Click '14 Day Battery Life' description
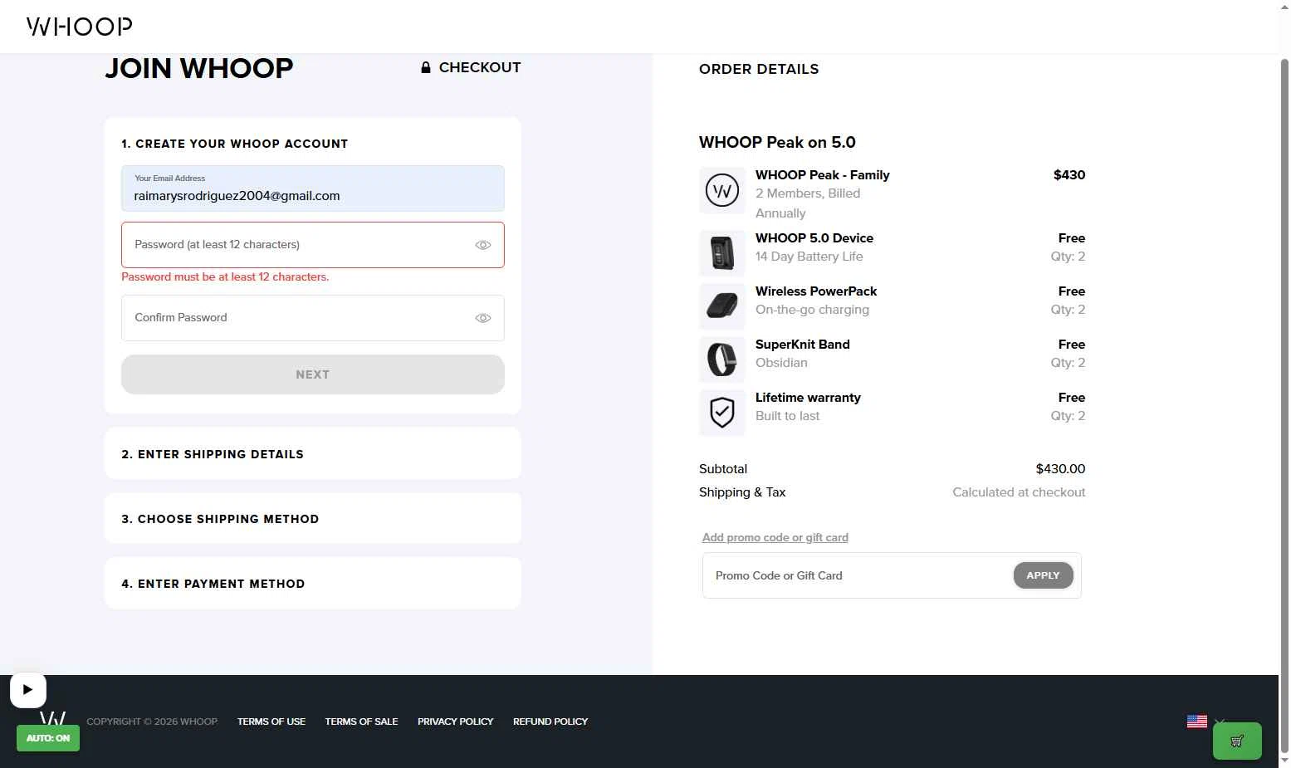Viewport: 1291px width, 768px height. coord(809,257)
